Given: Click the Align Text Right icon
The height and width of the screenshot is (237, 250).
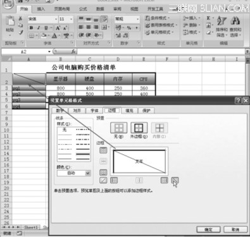Looking at the screenshot, I should [96, 27].
